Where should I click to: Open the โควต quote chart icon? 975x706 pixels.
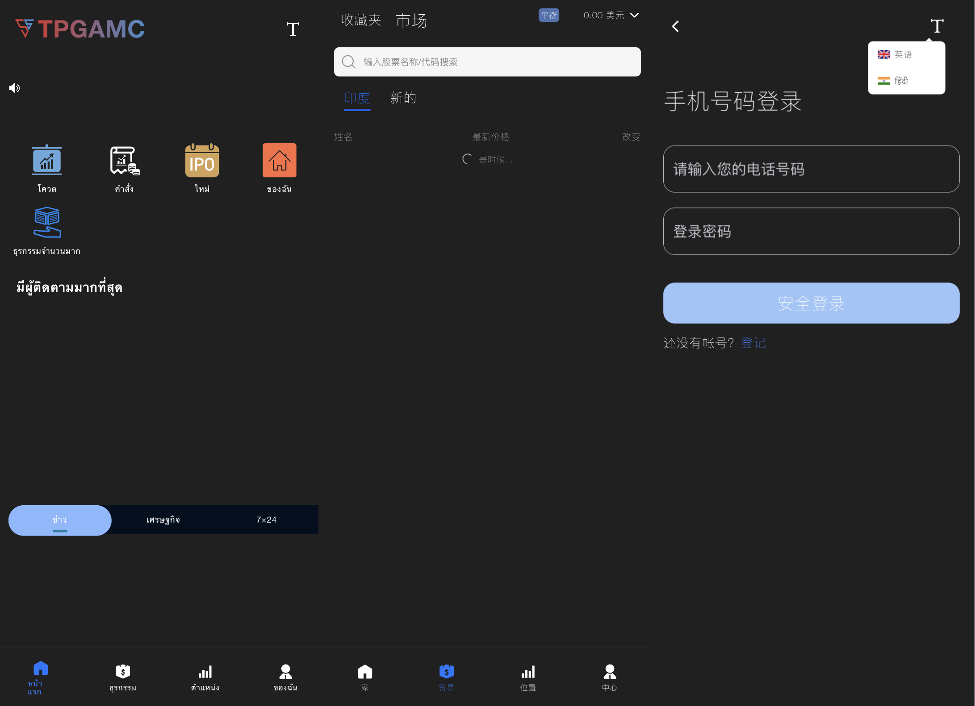pyautogui.click(x=47, y=161)
